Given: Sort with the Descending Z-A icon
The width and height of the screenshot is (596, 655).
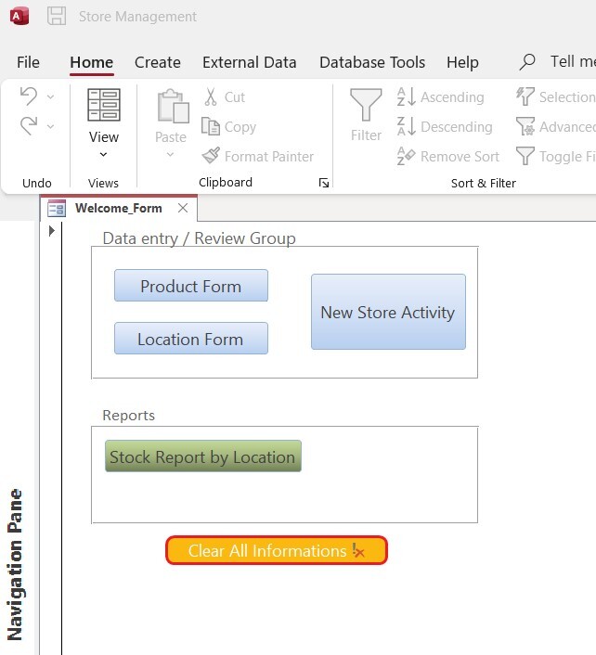Looking at the screenshot, I should 407,126.
